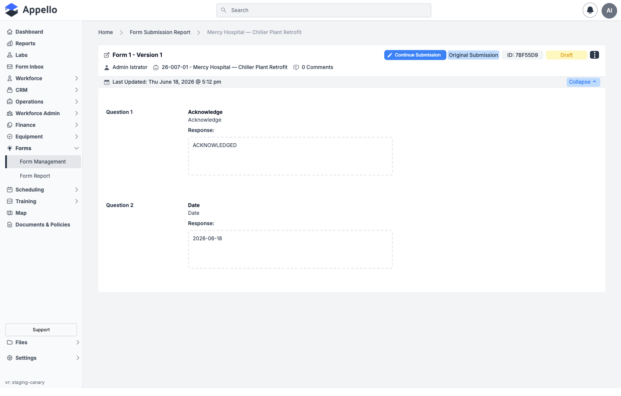Collapse the form submission details
The width and height of the screenshot is (621, 396).
583,82
